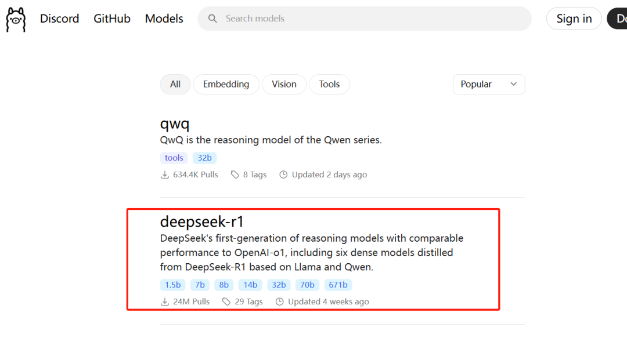Image resolution: width=627 pixels, height=338 pixels.
Task: Focus the Search models field
Action: point(364,19)
